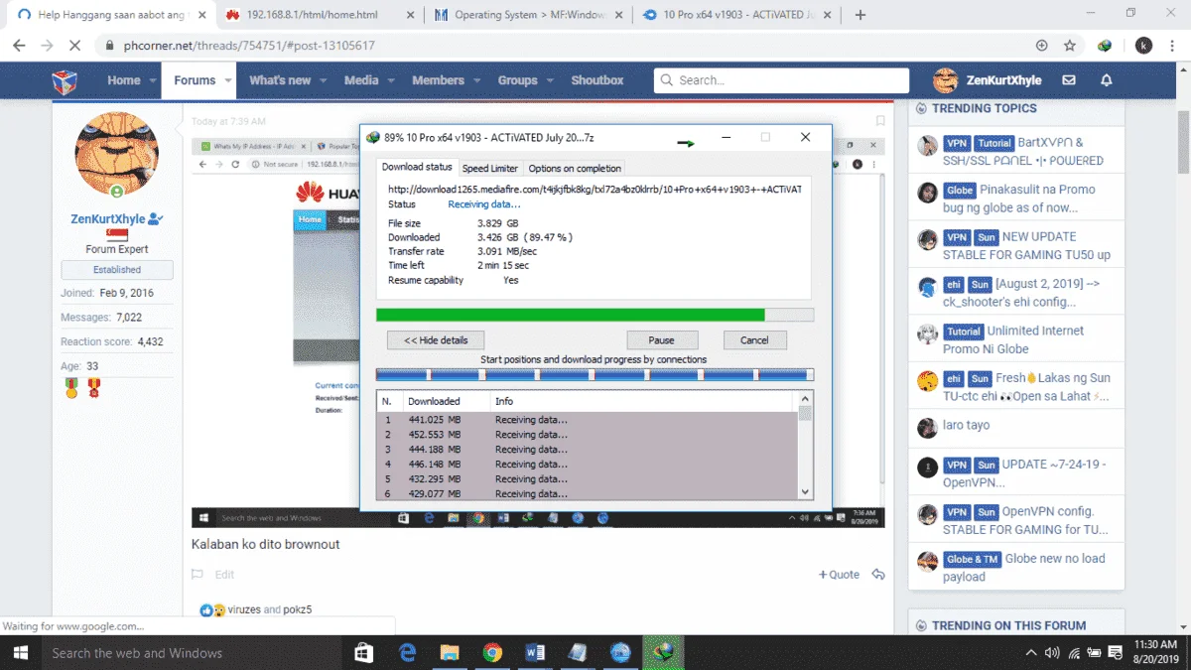Show hidden system tray icons

[1031, 653]
